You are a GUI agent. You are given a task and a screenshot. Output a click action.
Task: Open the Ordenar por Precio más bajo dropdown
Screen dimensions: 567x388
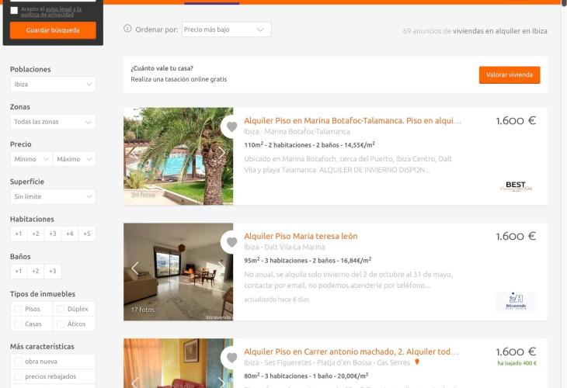226,29
